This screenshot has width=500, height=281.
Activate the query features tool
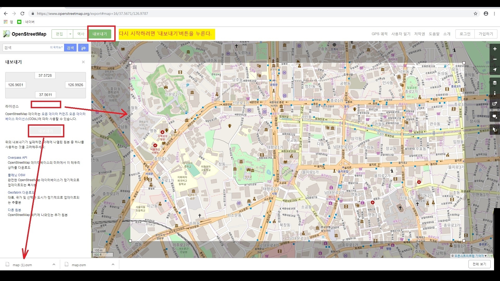495,130
